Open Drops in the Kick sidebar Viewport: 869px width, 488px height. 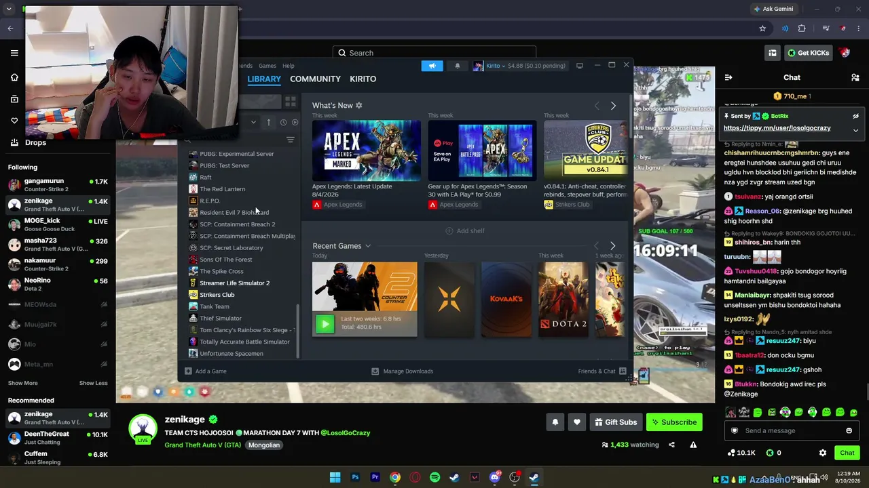[x=28, y=142]
